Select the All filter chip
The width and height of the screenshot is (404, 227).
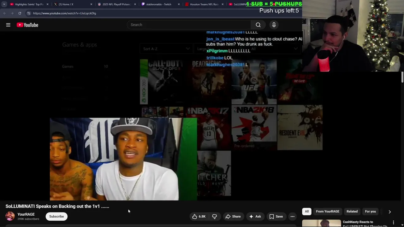coord(307,212)
